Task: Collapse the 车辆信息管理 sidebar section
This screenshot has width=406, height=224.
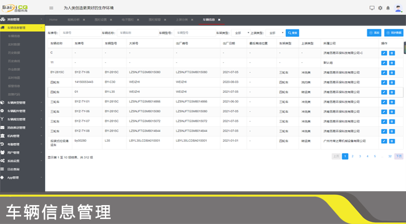Action: click(x=22, y=28)
